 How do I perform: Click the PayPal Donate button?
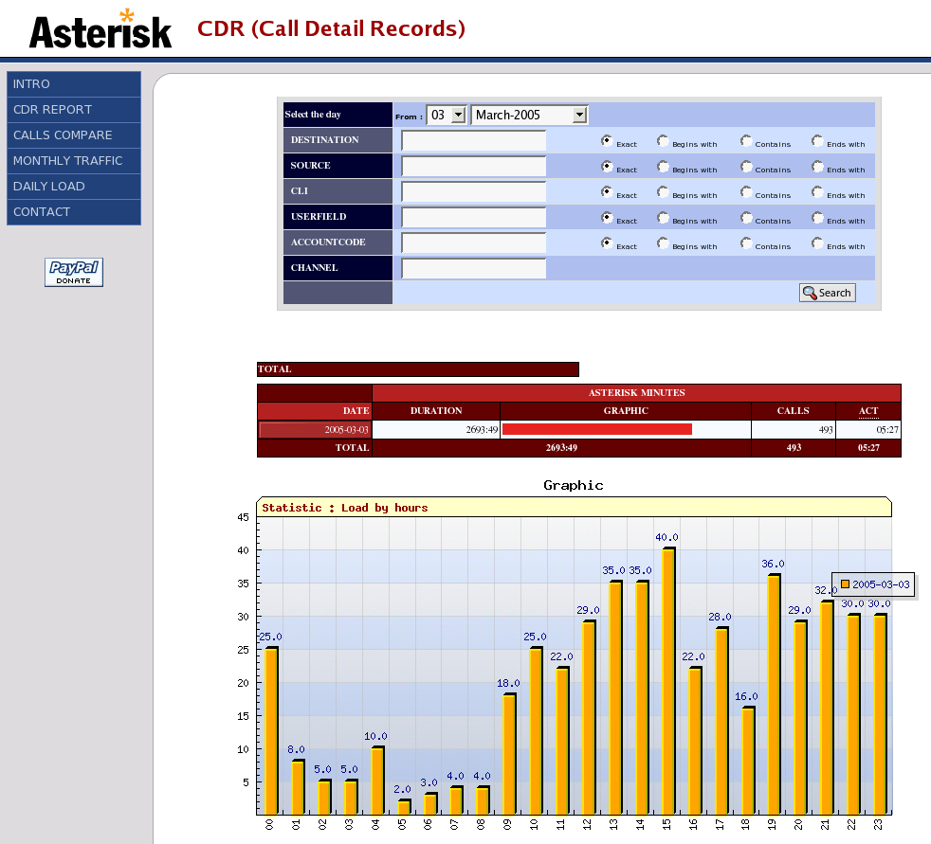[x=74, y=272]
